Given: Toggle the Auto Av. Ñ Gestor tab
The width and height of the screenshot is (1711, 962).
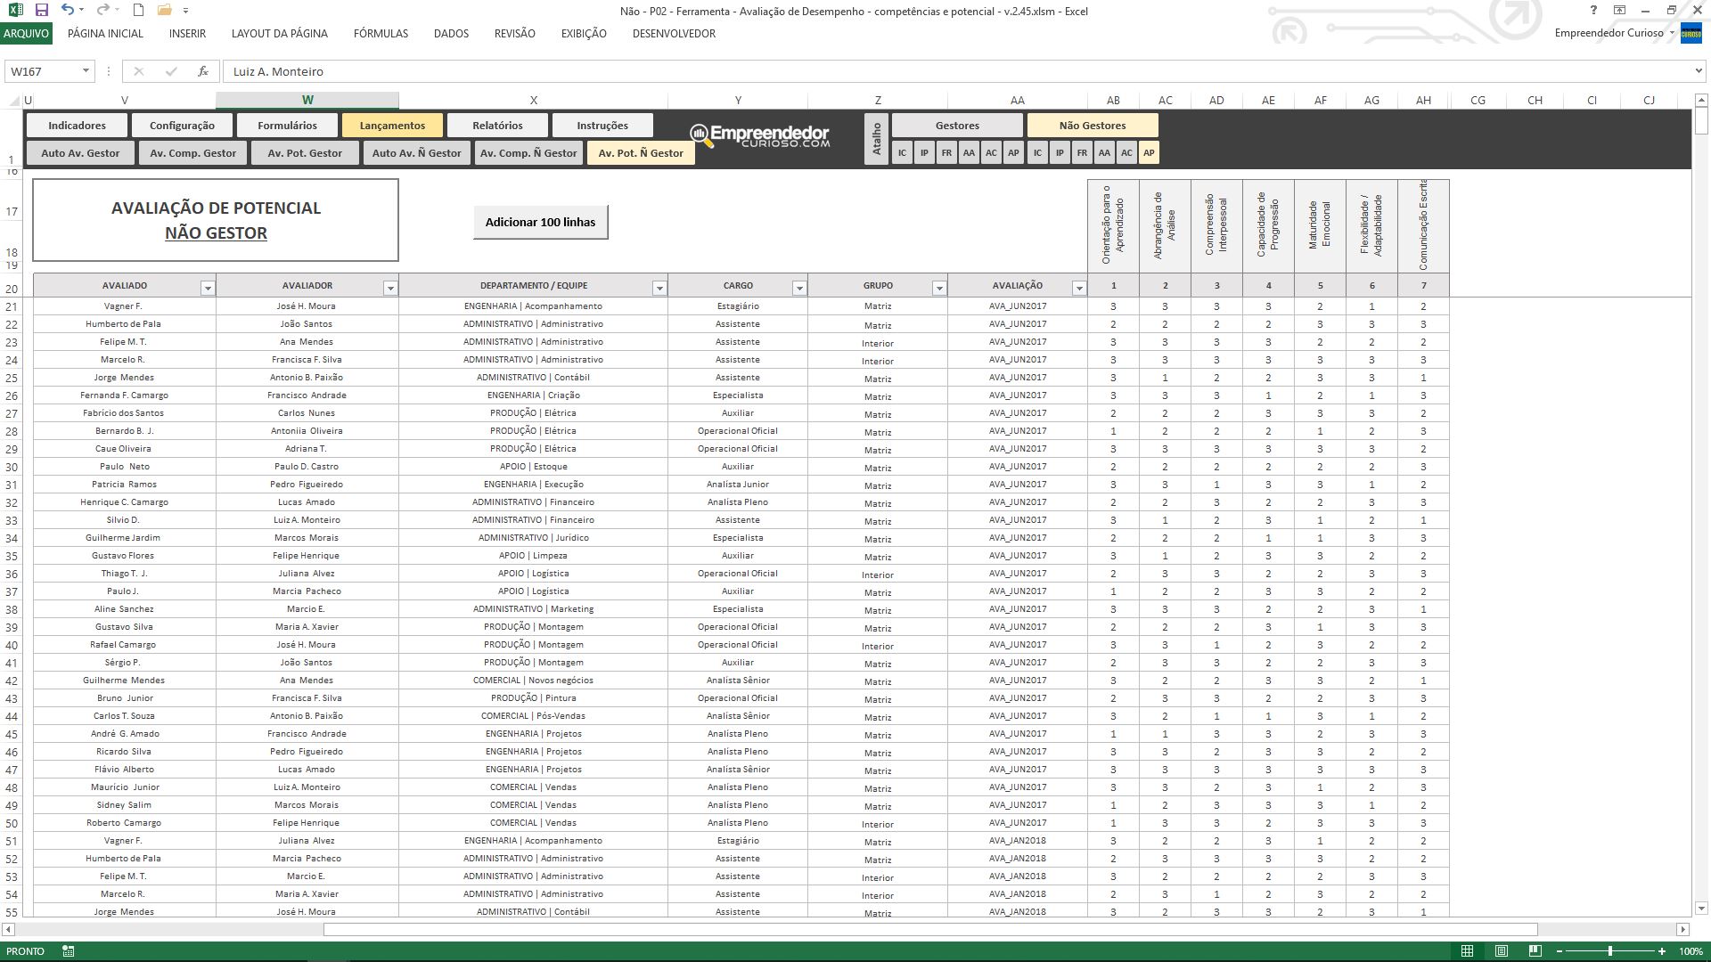Looking at the screenshot, I should pyautogui.click(x=416, y=152).
